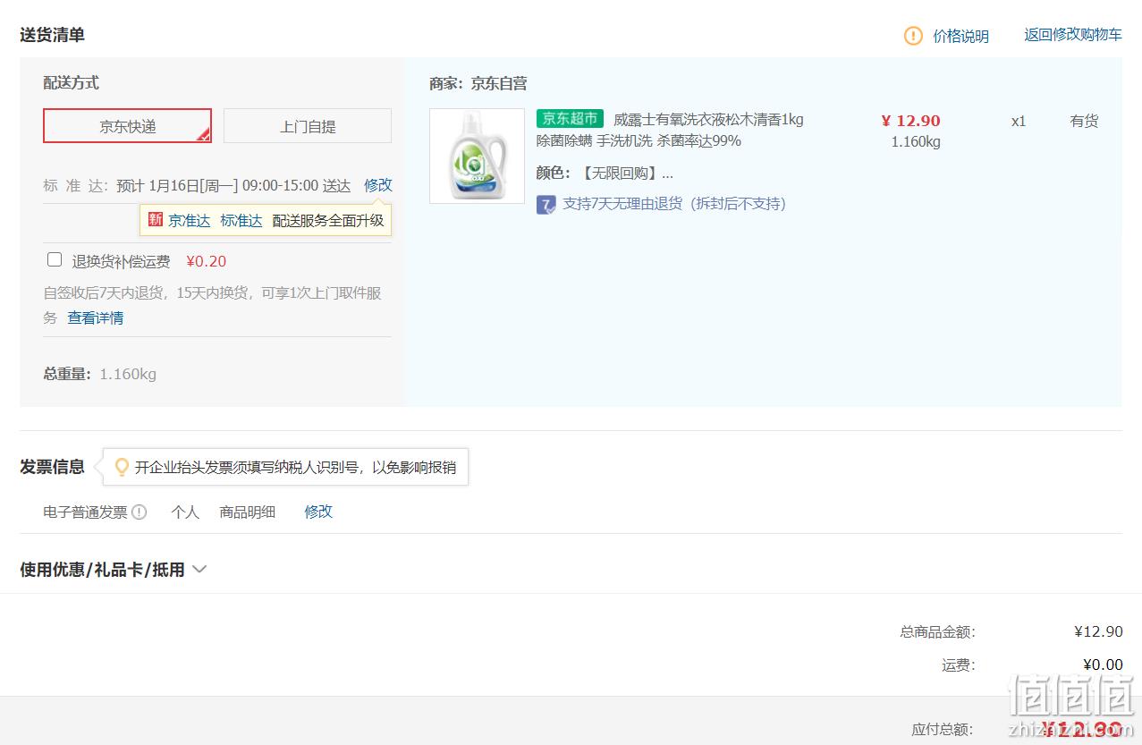Click the product weight 1.160kg under the price
This screenshot has height=745, width=1142.
tap(916, 141)
